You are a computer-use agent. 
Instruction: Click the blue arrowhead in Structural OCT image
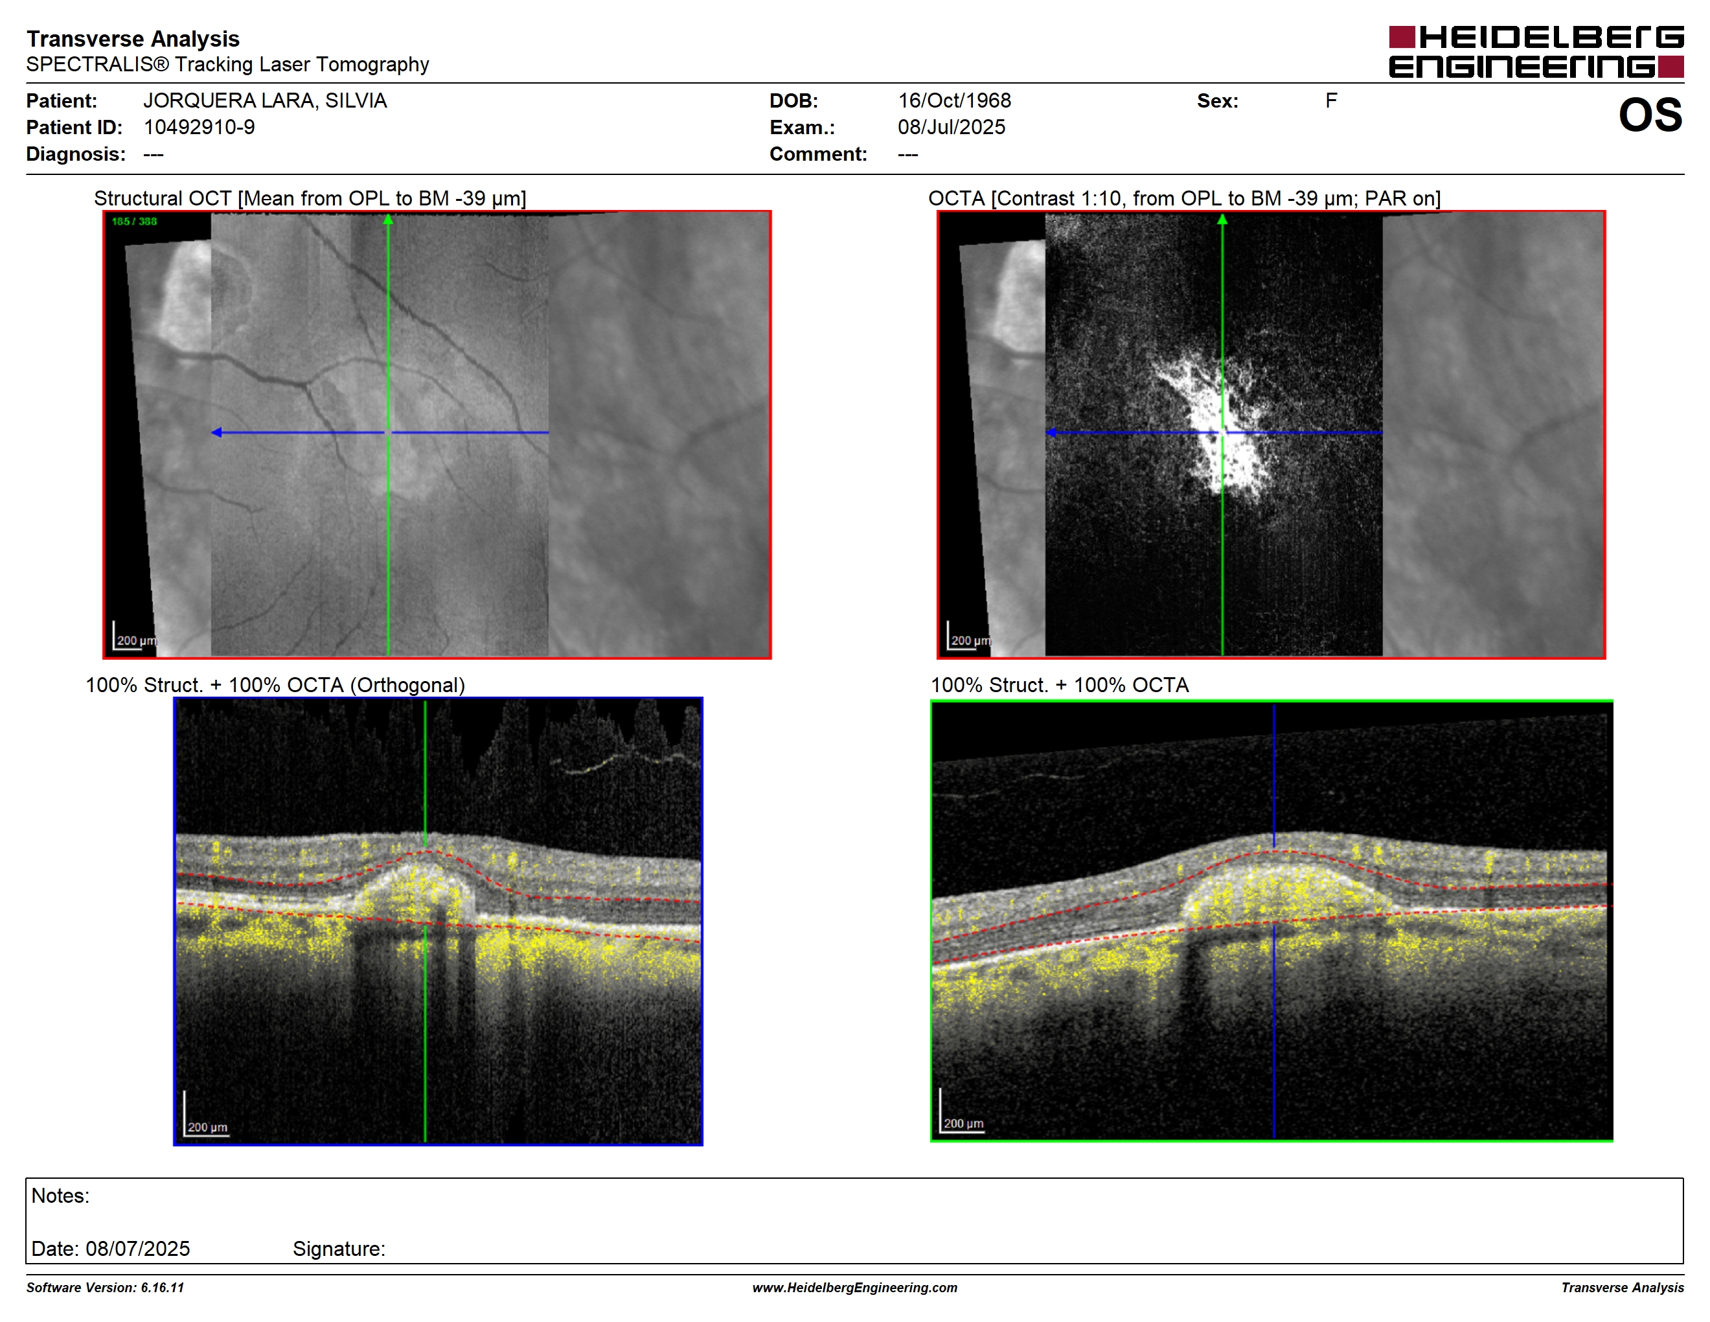tap(217, 432)
